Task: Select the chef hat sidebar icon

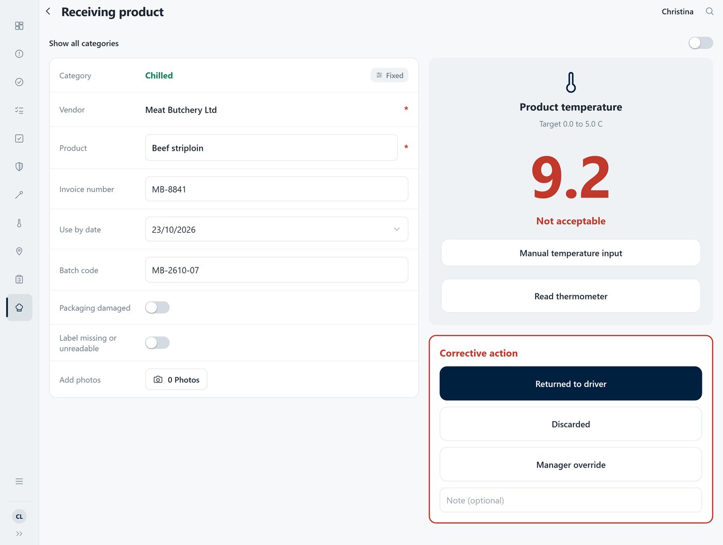Action: tap(19, 308)
